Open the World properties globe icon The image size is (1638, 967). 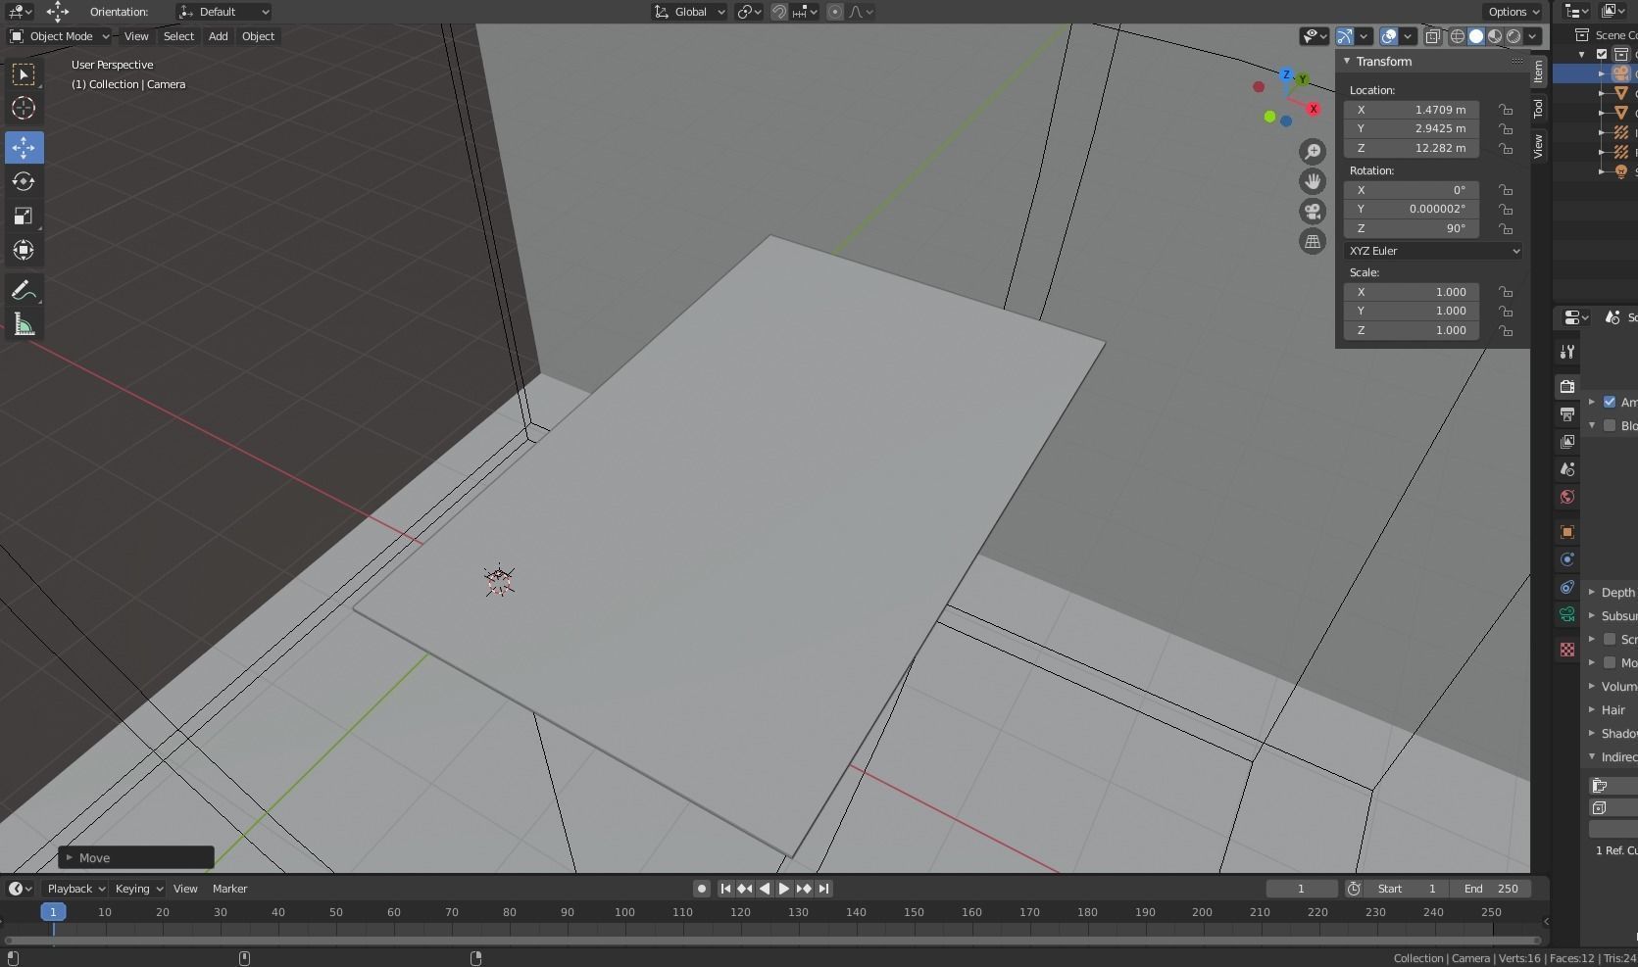1566,497
